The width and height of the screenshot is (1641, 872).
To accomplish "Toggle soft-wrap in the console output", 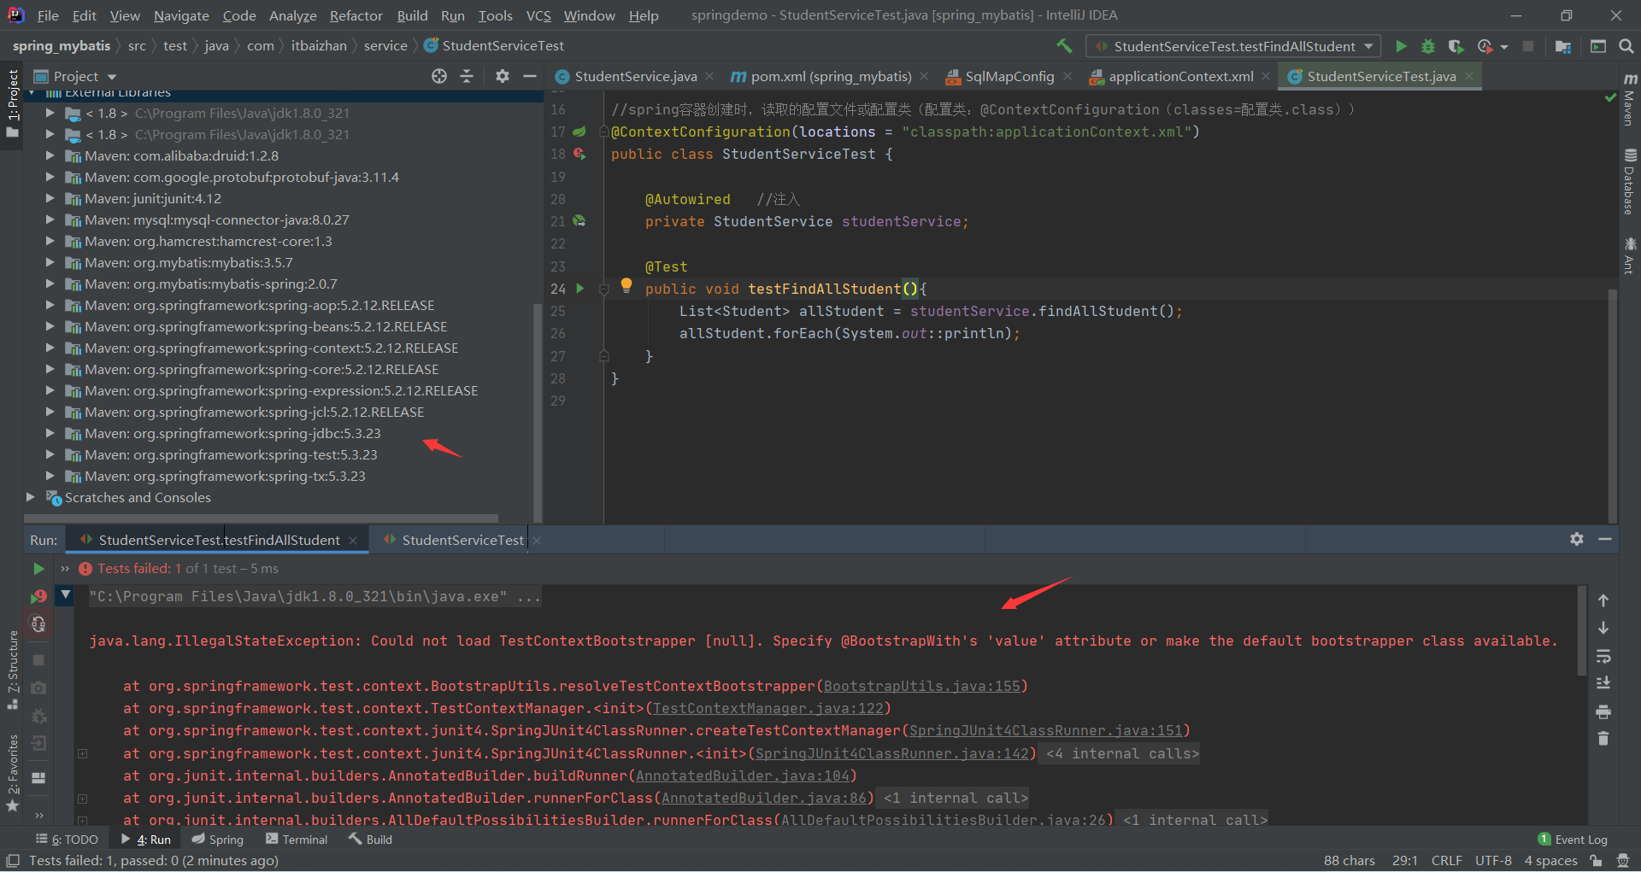I will click(1603, 656).
